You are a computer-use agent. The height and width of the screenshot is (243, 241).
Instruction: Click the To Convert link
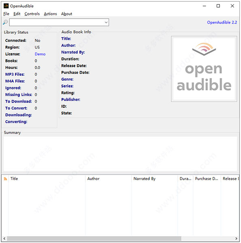click(16, 108)
